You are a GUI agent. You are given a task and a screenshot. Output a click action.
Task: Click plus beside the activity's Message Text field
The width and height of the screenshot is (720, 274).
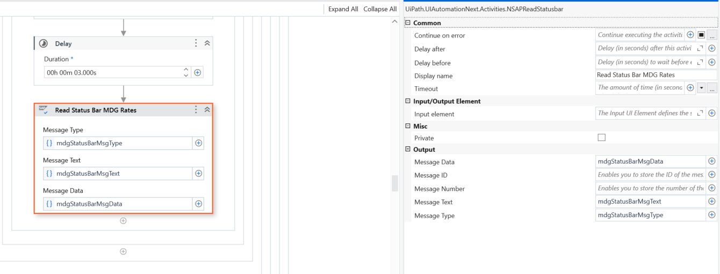tap(198, 173)
